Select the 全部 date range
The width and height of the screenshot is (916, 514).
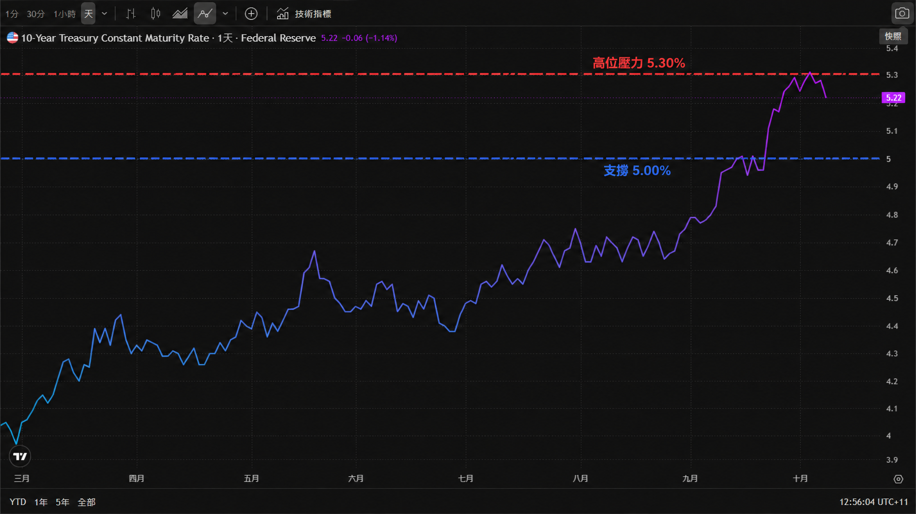pyautogui.click(x=86, y=502)
